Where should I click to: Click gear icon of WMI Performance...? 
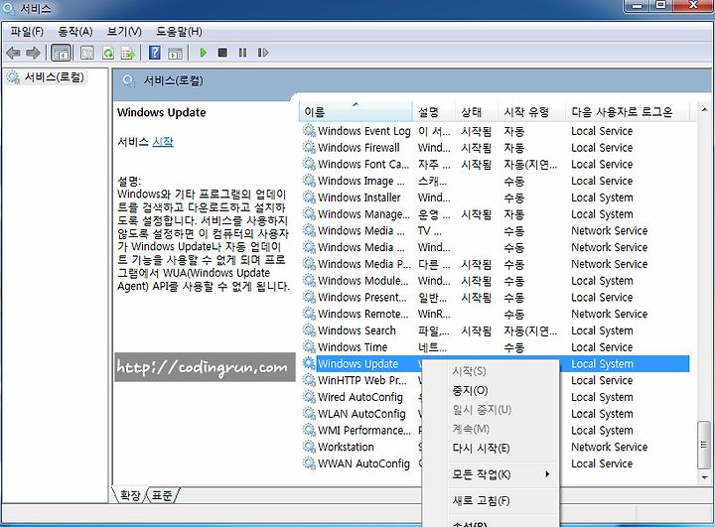309,430
